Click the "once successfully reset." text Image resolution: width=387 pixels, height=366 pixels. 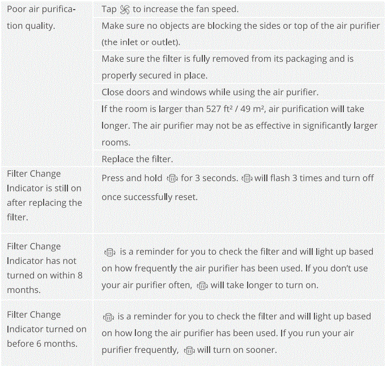click(x=148, y=196)
